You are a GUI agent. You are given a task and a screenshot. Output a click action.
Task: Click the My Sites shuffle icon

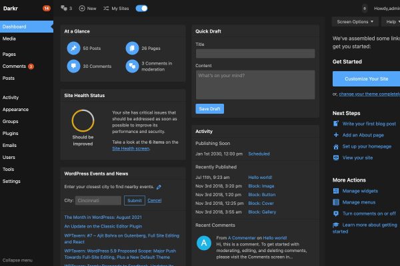point(106,9)
